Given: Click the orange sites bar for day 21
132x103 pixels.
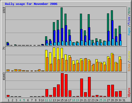Looking at the screenshot, I should click(86, 65).
